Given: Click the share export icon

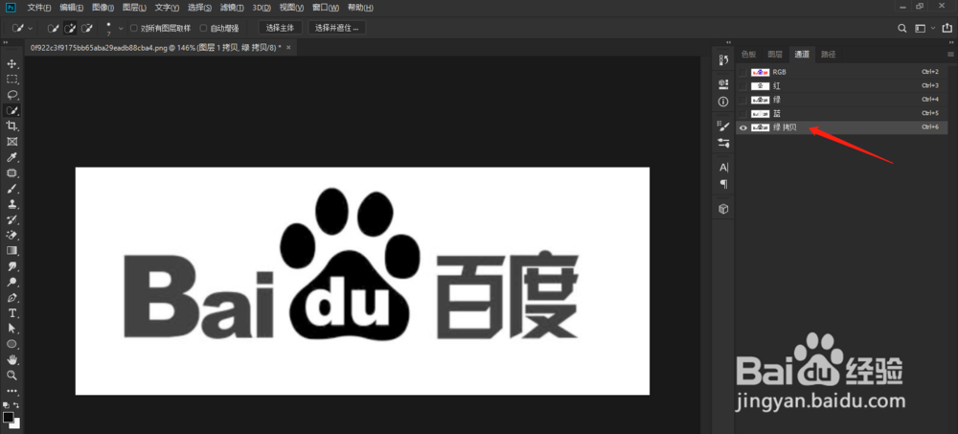Looking at the screenshot, I should [947, 28].
